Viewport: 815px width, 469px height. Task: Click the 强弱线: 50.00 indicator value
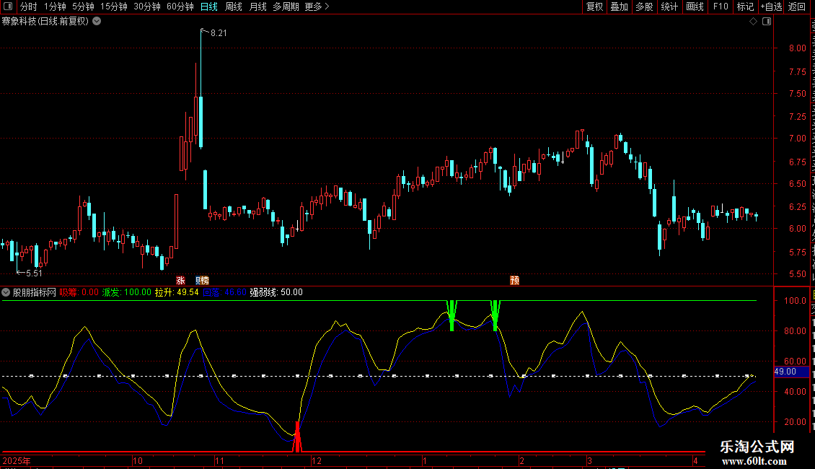click(x=276, y=292)
